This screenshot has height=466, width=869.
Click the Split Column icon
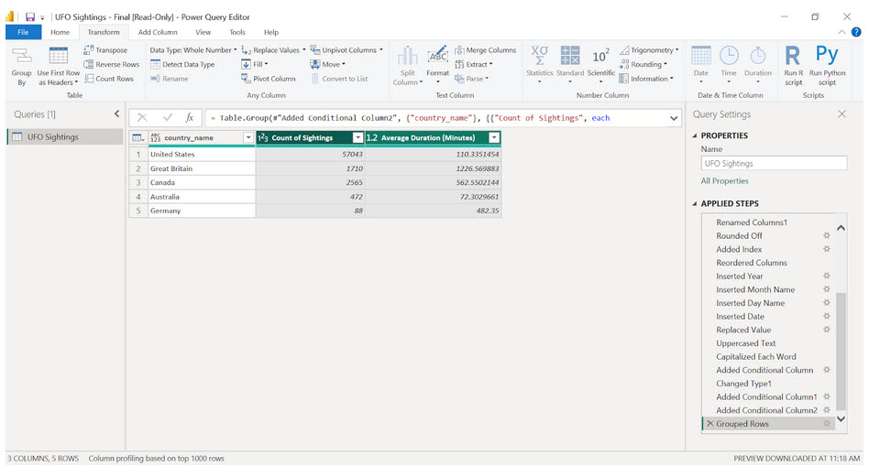tap(407, 56)
